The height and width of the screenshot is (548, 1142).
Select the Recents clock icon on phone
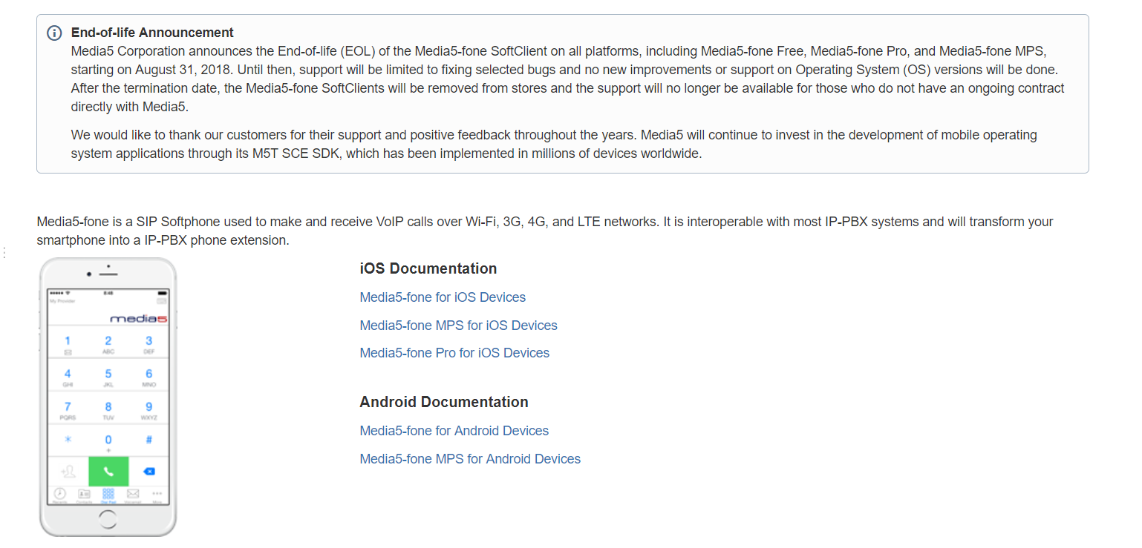(x=60, y=494)
